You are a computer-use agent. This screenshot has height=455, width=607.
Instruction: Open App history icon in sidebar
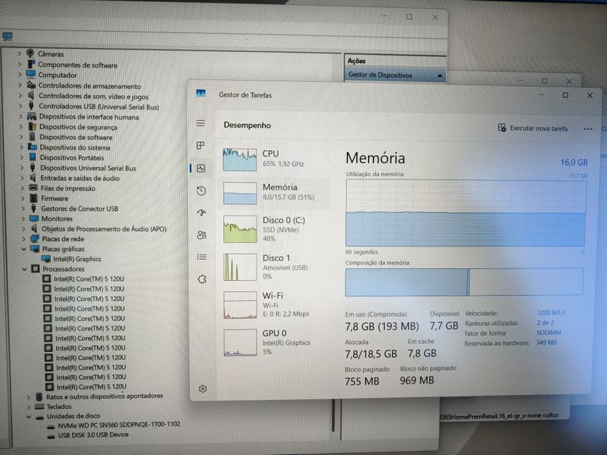[x=201, y=190]
